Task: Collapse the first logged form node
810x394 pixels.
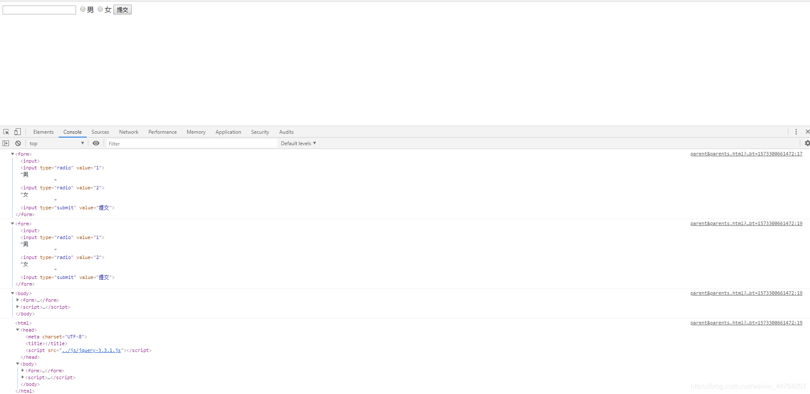Action: pyautogui.click(x=12, y=154)
